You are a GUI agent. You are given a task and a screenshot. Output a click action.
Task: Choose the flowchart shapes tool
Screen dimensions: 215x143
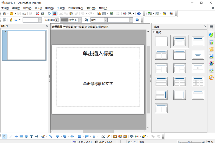pos(79,136)
